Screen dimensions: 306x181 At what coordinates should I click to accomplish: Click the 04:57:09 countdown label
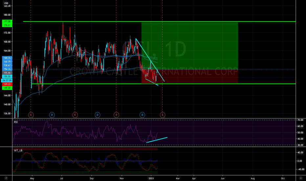(7, 80)
